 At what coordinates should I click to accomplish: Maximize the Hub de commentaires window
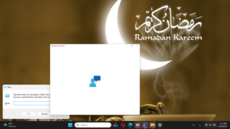click(132, 46)
